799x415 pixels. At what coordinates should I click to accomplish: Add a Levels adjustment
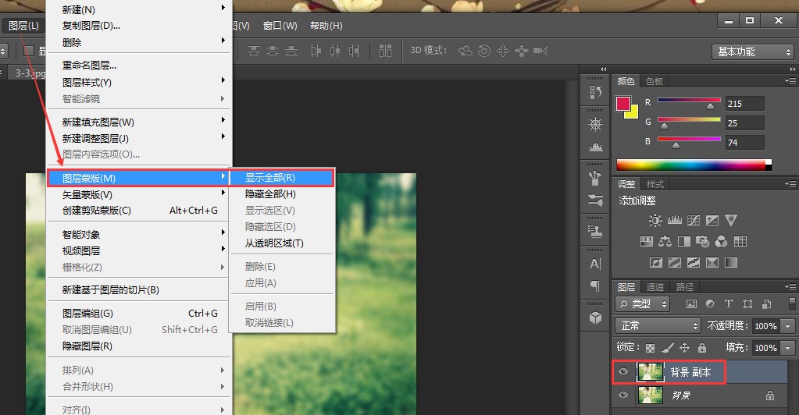click(674, 220)
